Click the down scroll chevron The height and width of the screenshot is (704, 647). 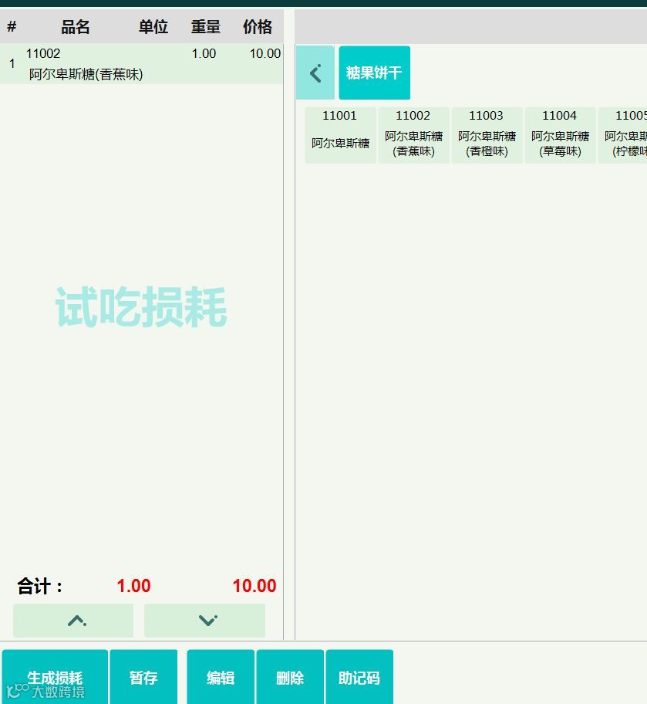click(x=204, y=620)
